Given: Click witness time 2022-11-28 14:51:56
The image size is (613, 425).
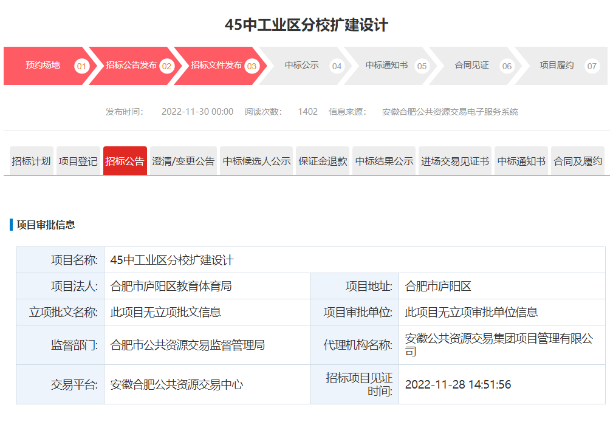Looking at the screenshot, I should 502,384.
